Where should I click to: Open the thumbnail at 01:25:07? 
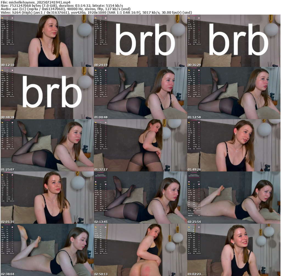point(47,145)
